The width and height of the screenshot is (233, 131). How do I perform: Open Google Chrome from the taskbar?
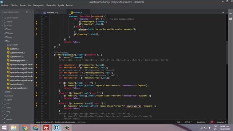pyautogui.click(x=25, y=128)
